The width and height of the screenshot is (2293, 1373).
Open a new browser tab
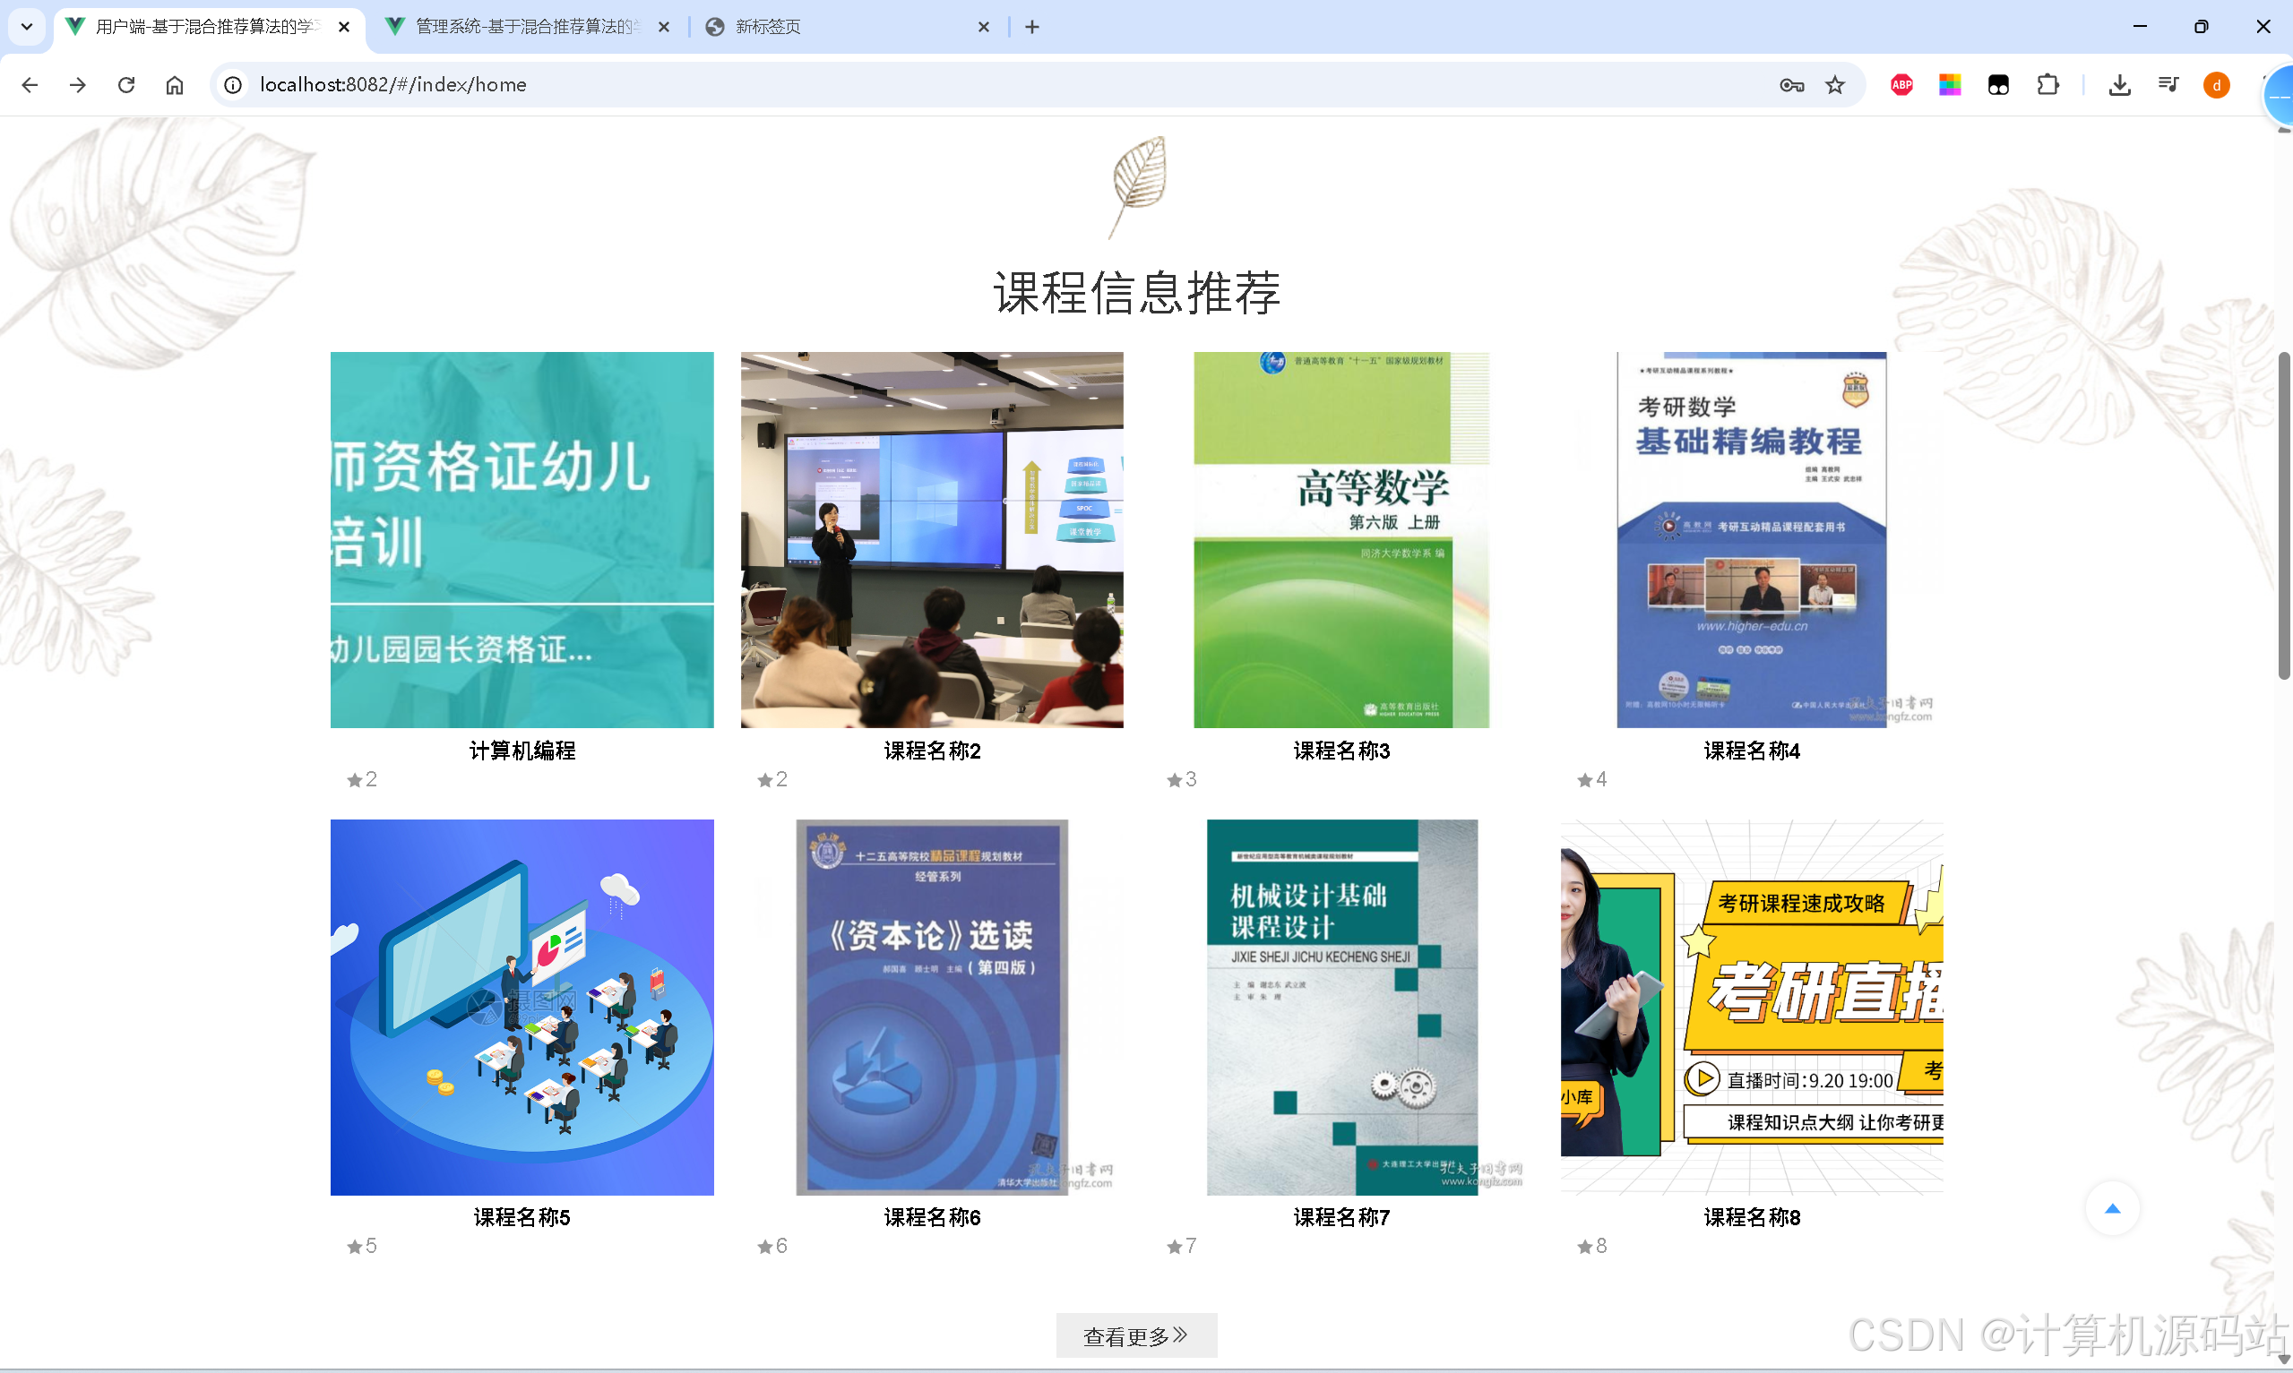(1030, 27)
